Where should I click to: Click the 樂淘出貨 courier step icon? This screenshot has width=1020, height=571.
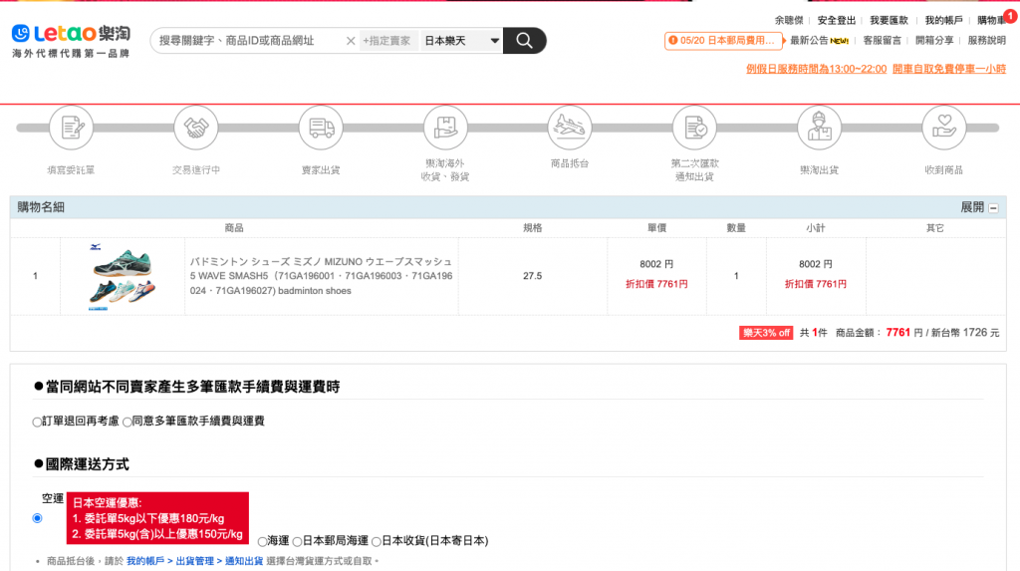820,128
